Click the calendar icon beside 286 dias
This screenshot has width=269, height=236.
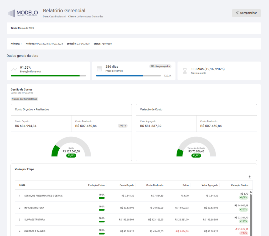(99, 69)
